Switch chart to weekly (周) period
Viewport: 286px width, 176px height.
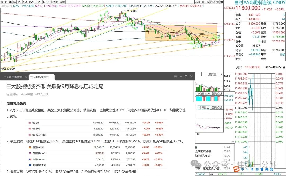point(2,2)
